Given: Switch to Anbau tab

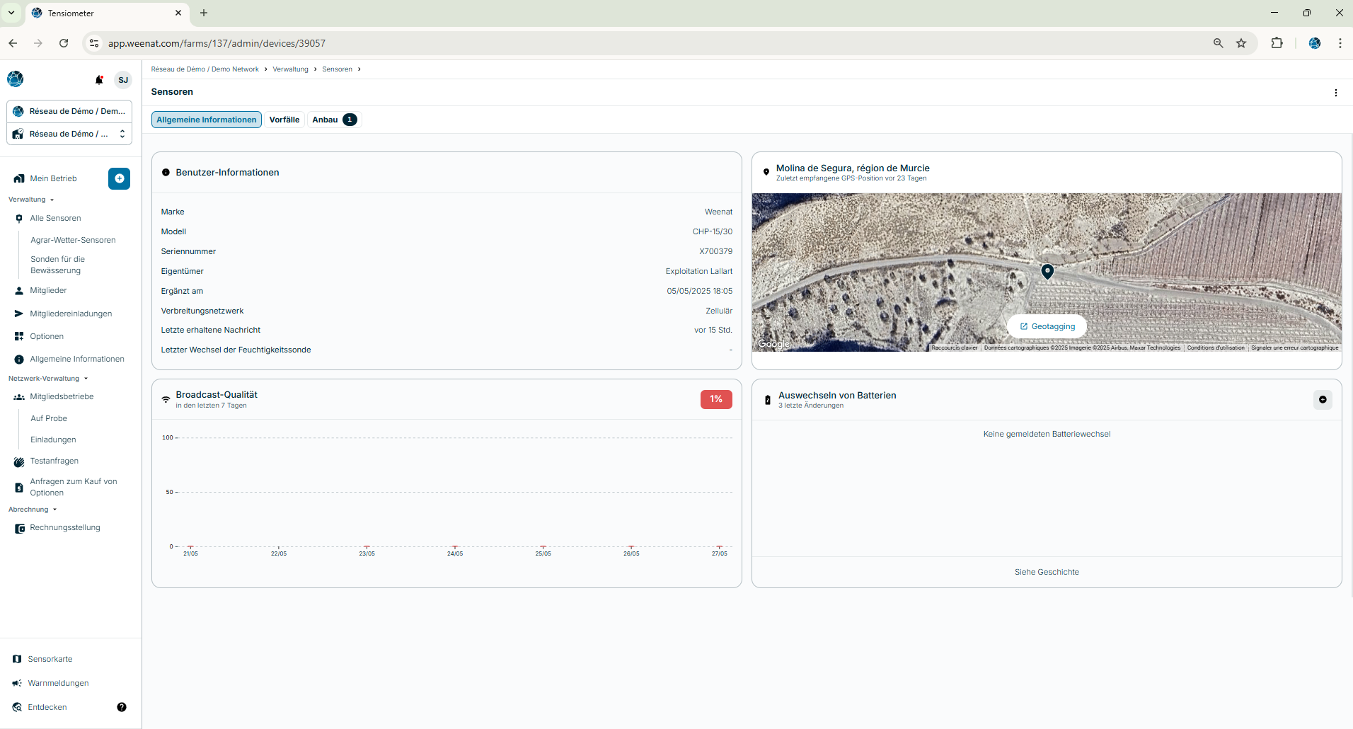Looking at the screenshot, I should pos(334,120).
